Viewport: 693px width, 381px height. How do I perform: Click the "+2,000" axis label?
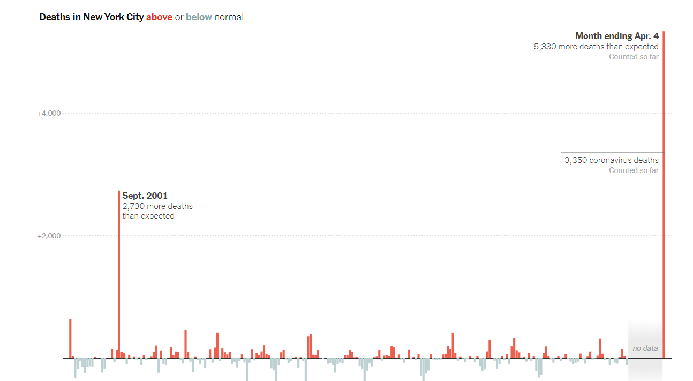[x=49, y=236]
